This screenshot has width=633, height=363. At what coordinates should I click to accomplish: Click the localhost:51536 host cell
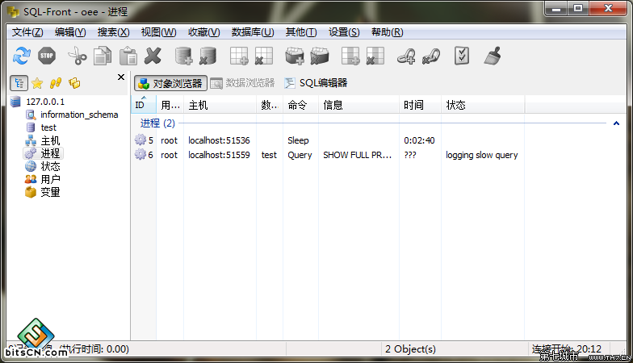[x=219, y=140]
